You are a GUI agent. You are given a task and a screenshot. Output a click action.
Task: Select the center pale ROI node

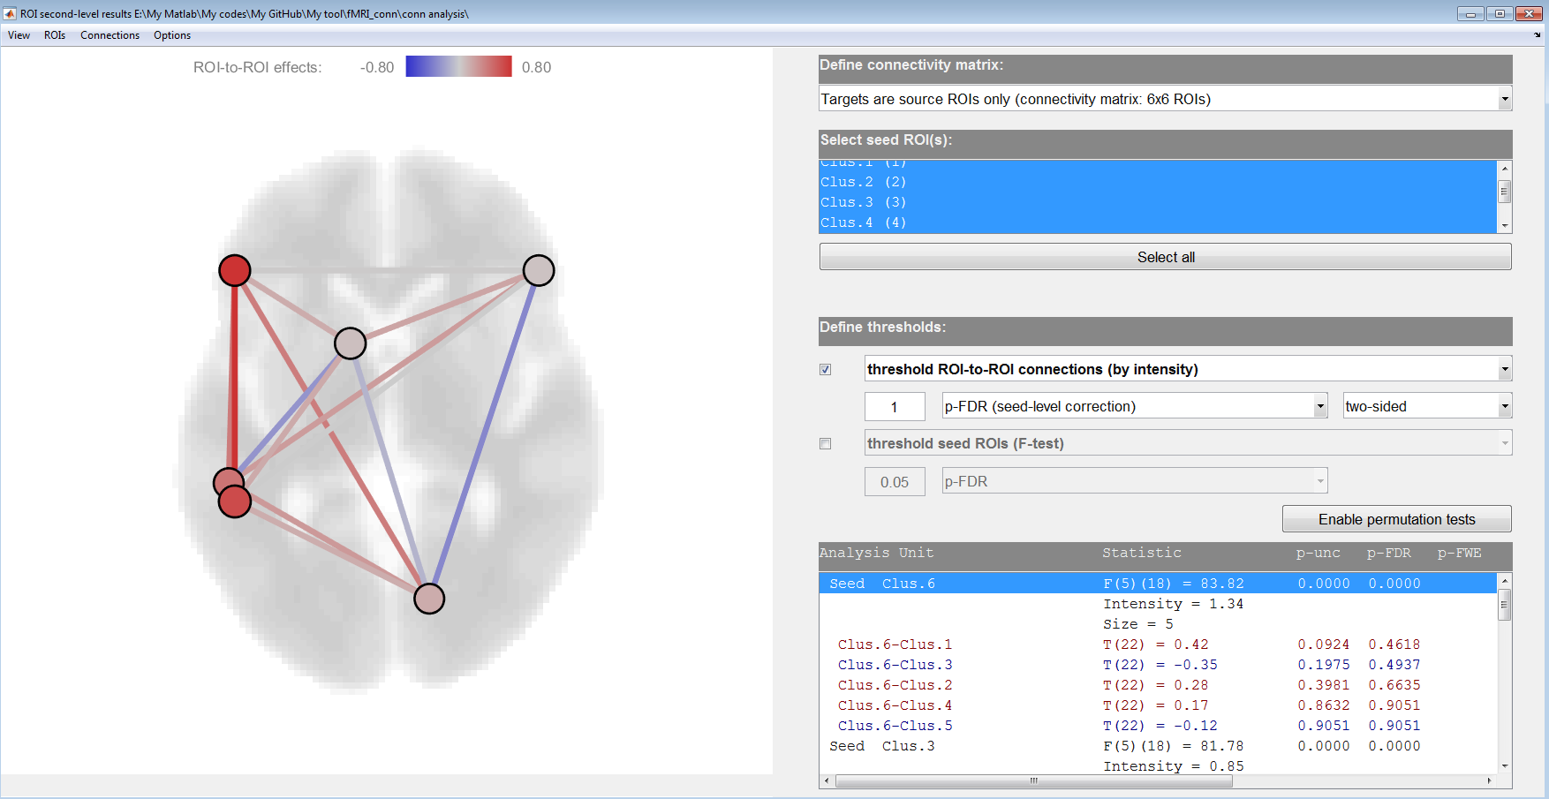pos(351,343)
